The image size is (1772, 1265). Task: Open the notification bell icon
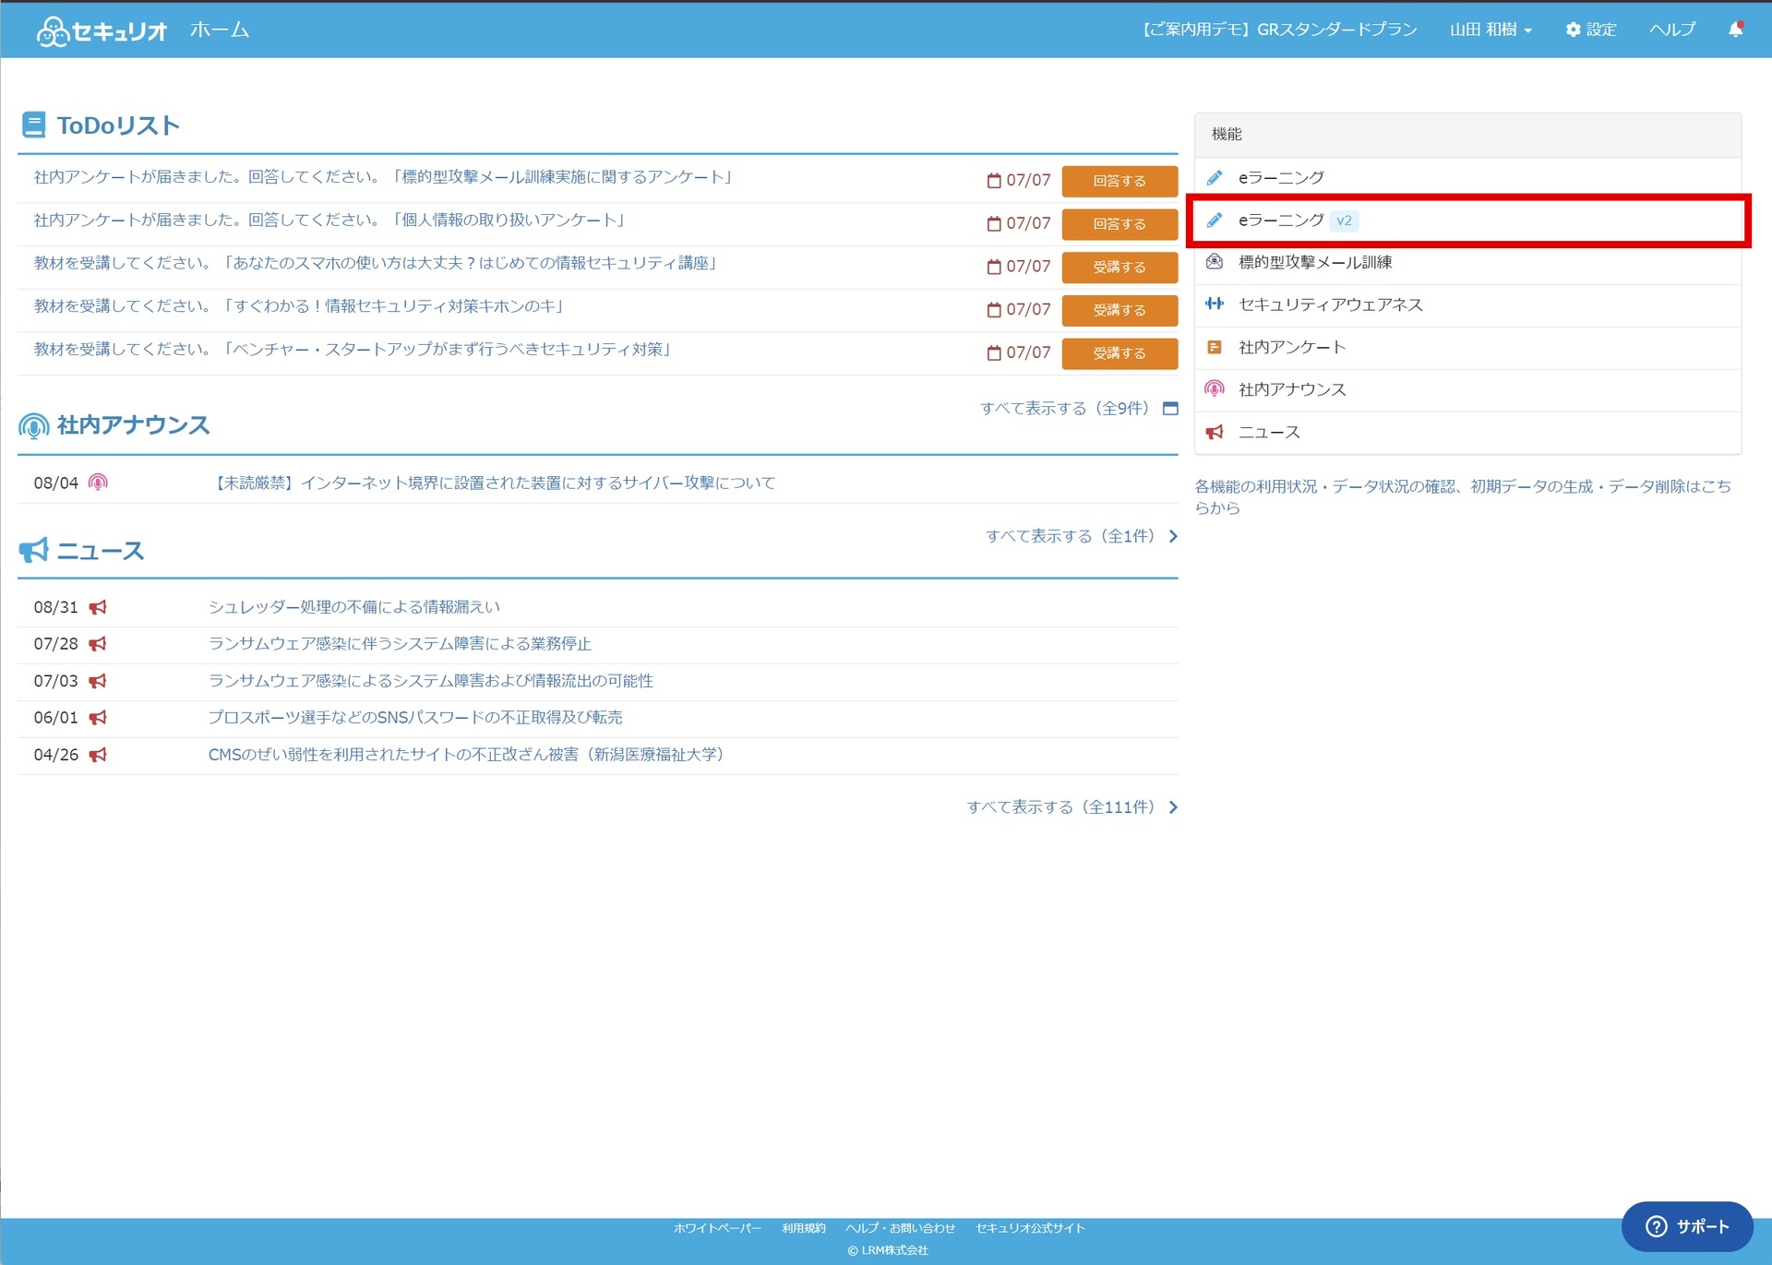tap(1736, 29)
